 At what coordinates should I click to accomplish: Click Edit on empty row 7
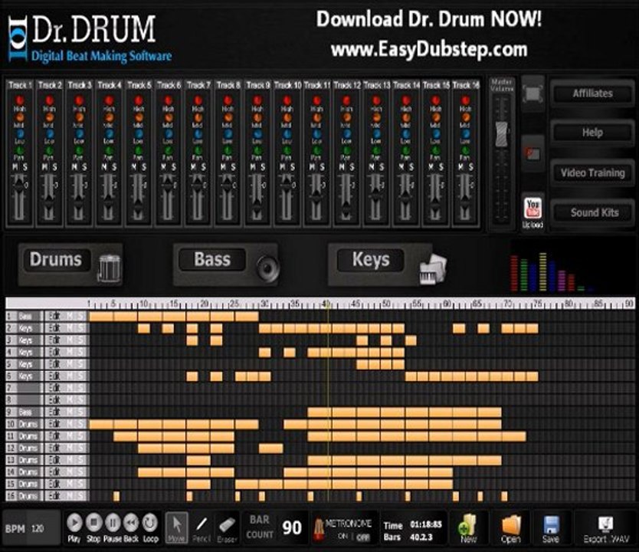coord(54,388)
